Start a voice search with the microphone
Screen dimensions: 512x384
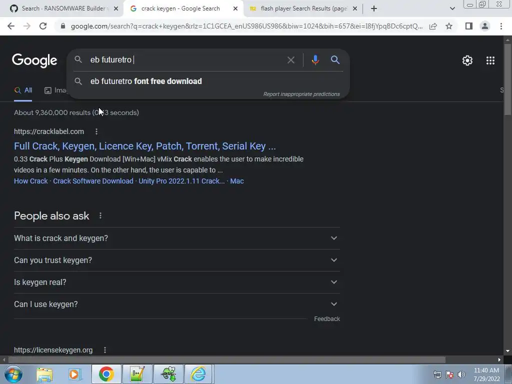315,60
